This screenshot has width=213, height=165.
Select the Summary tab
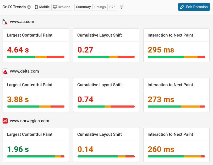83,7
